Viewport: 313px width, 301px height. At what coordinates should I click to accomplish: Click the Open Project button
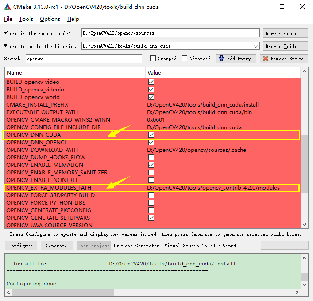pyautogui.click(x=93, y=246)
